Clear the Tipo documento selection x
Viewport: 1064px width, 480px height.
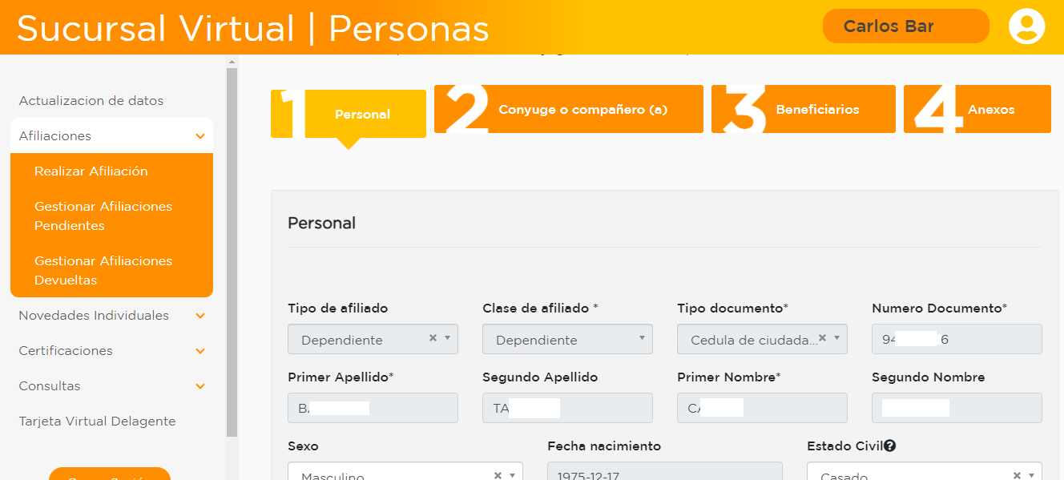click(x=822, y=338)
